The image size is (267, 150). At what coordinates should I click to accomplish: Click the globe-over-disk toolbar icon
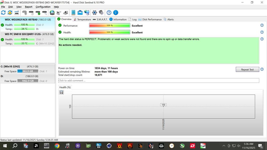(x=52, y=13)
